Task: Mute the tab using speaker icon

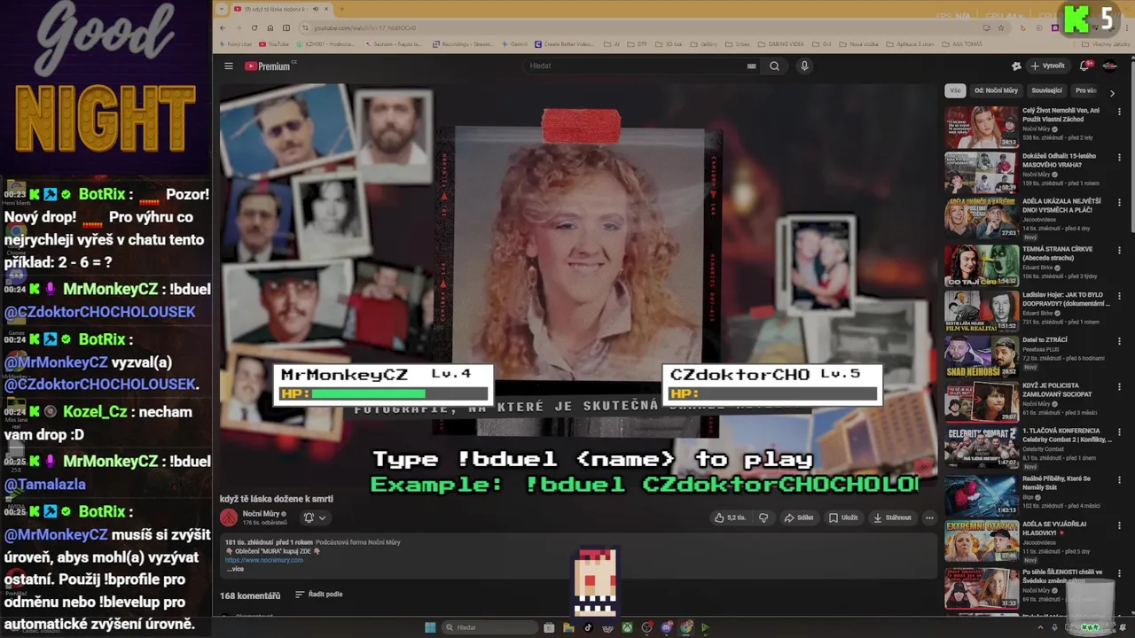Action: pos(315,9)
